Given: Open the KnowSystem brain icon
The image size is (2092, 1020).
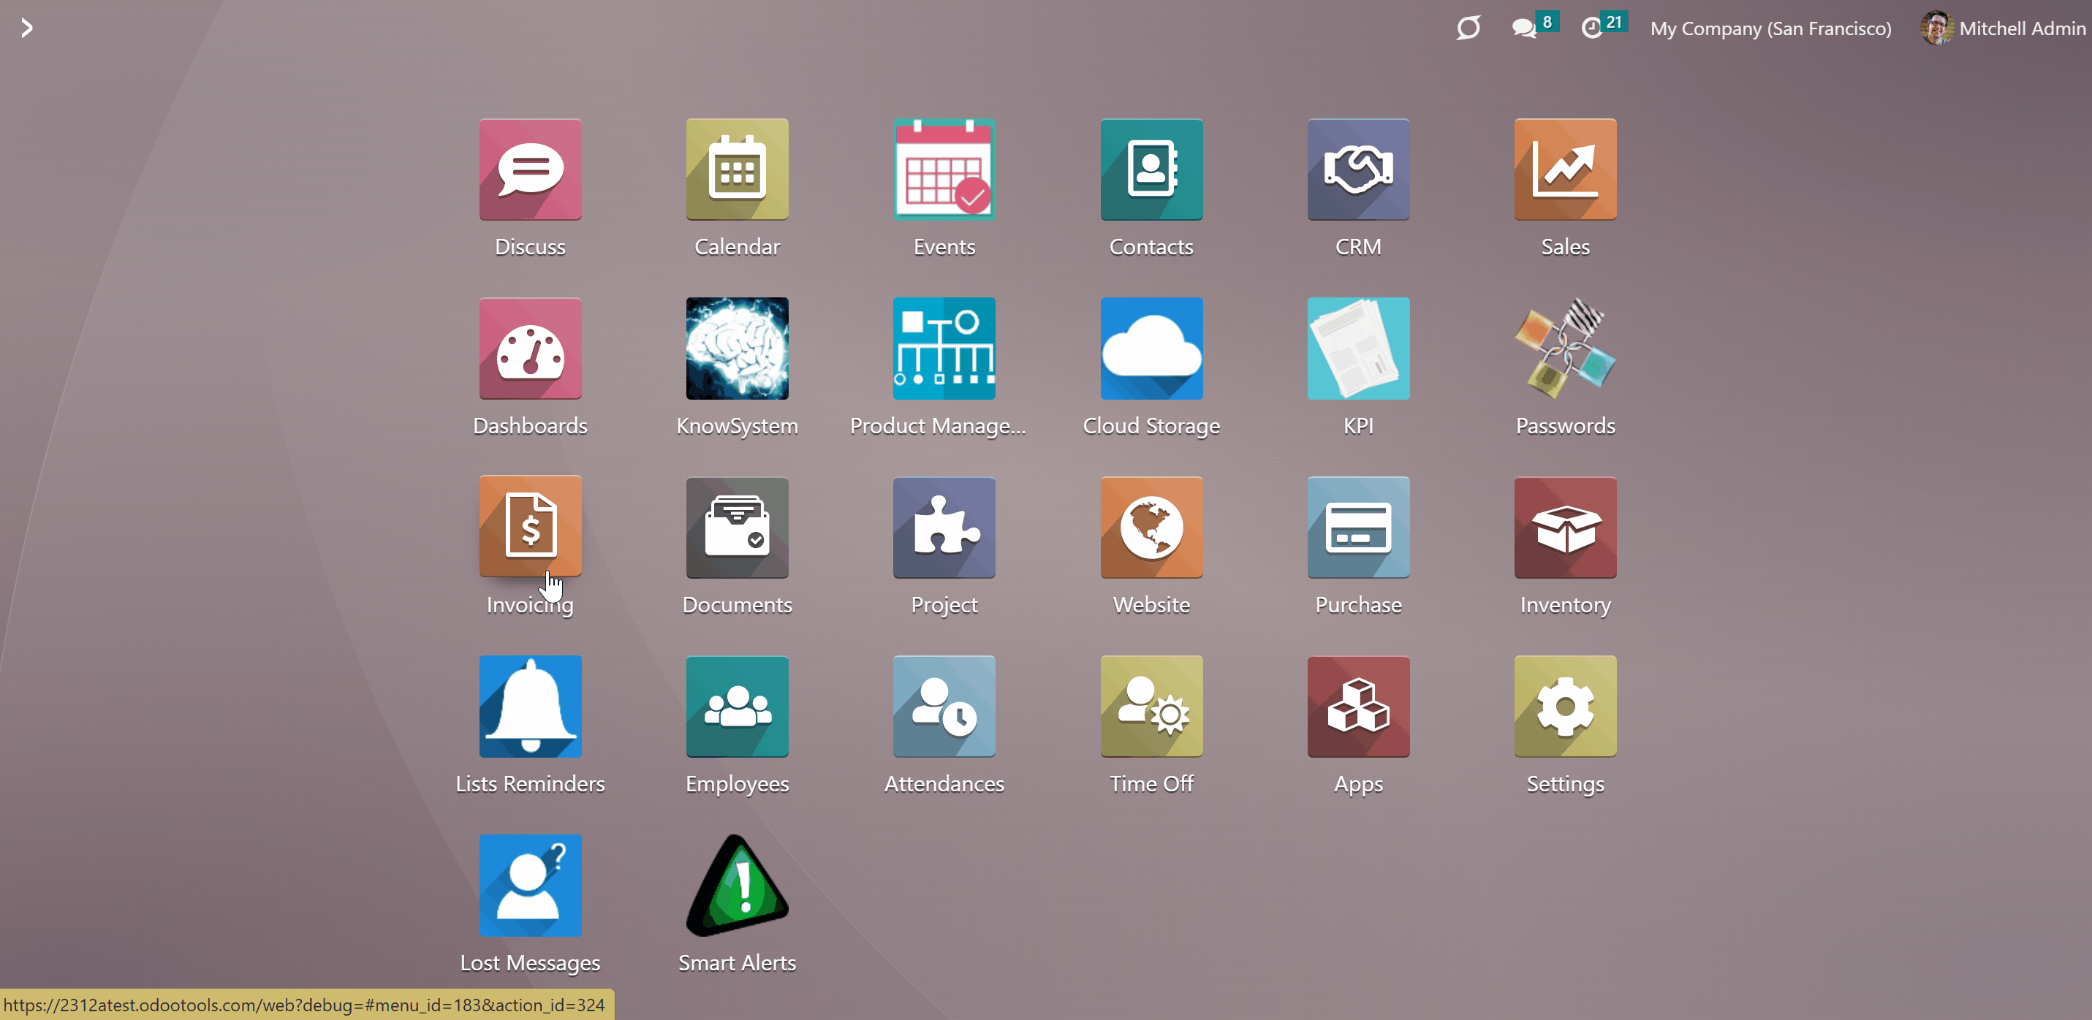Looking at the screenshot, I should tap(738, 349).
